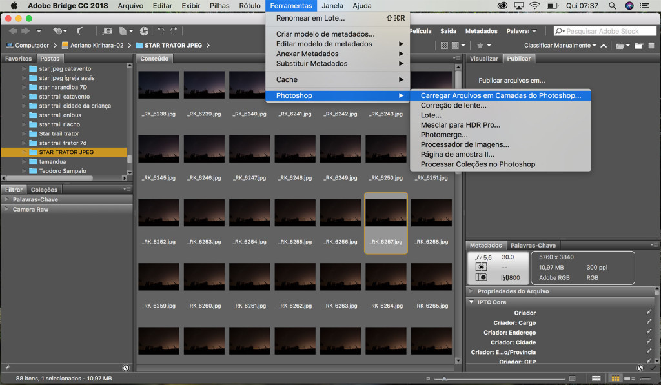Screen dimensions: 661x385
Task: Click the forward navigation arrow
Action: point(26,31)
